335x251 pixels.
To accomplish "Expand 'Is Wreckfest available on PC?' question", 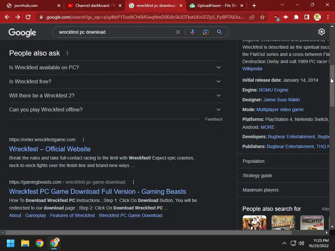I will (x=115, y=67).
